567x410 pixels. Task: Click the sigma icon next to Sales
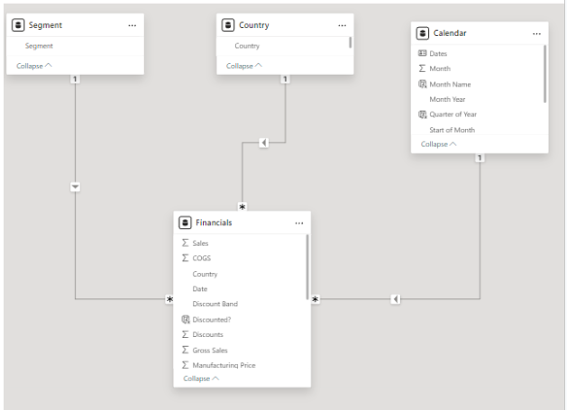[x=185, y=243]
